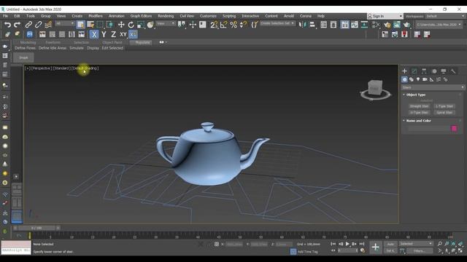Open the selection filter All dropdown

tap(64, 23)
